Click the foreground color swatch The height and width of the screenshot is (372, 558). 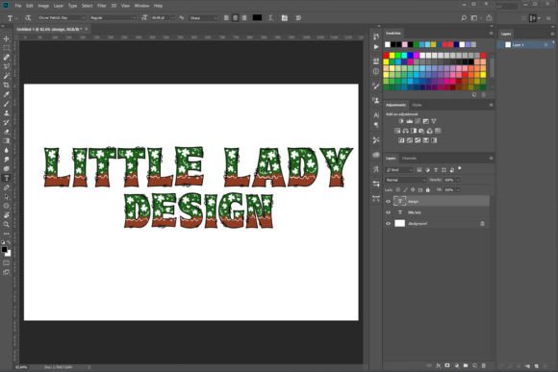click(x=4, y=249)
